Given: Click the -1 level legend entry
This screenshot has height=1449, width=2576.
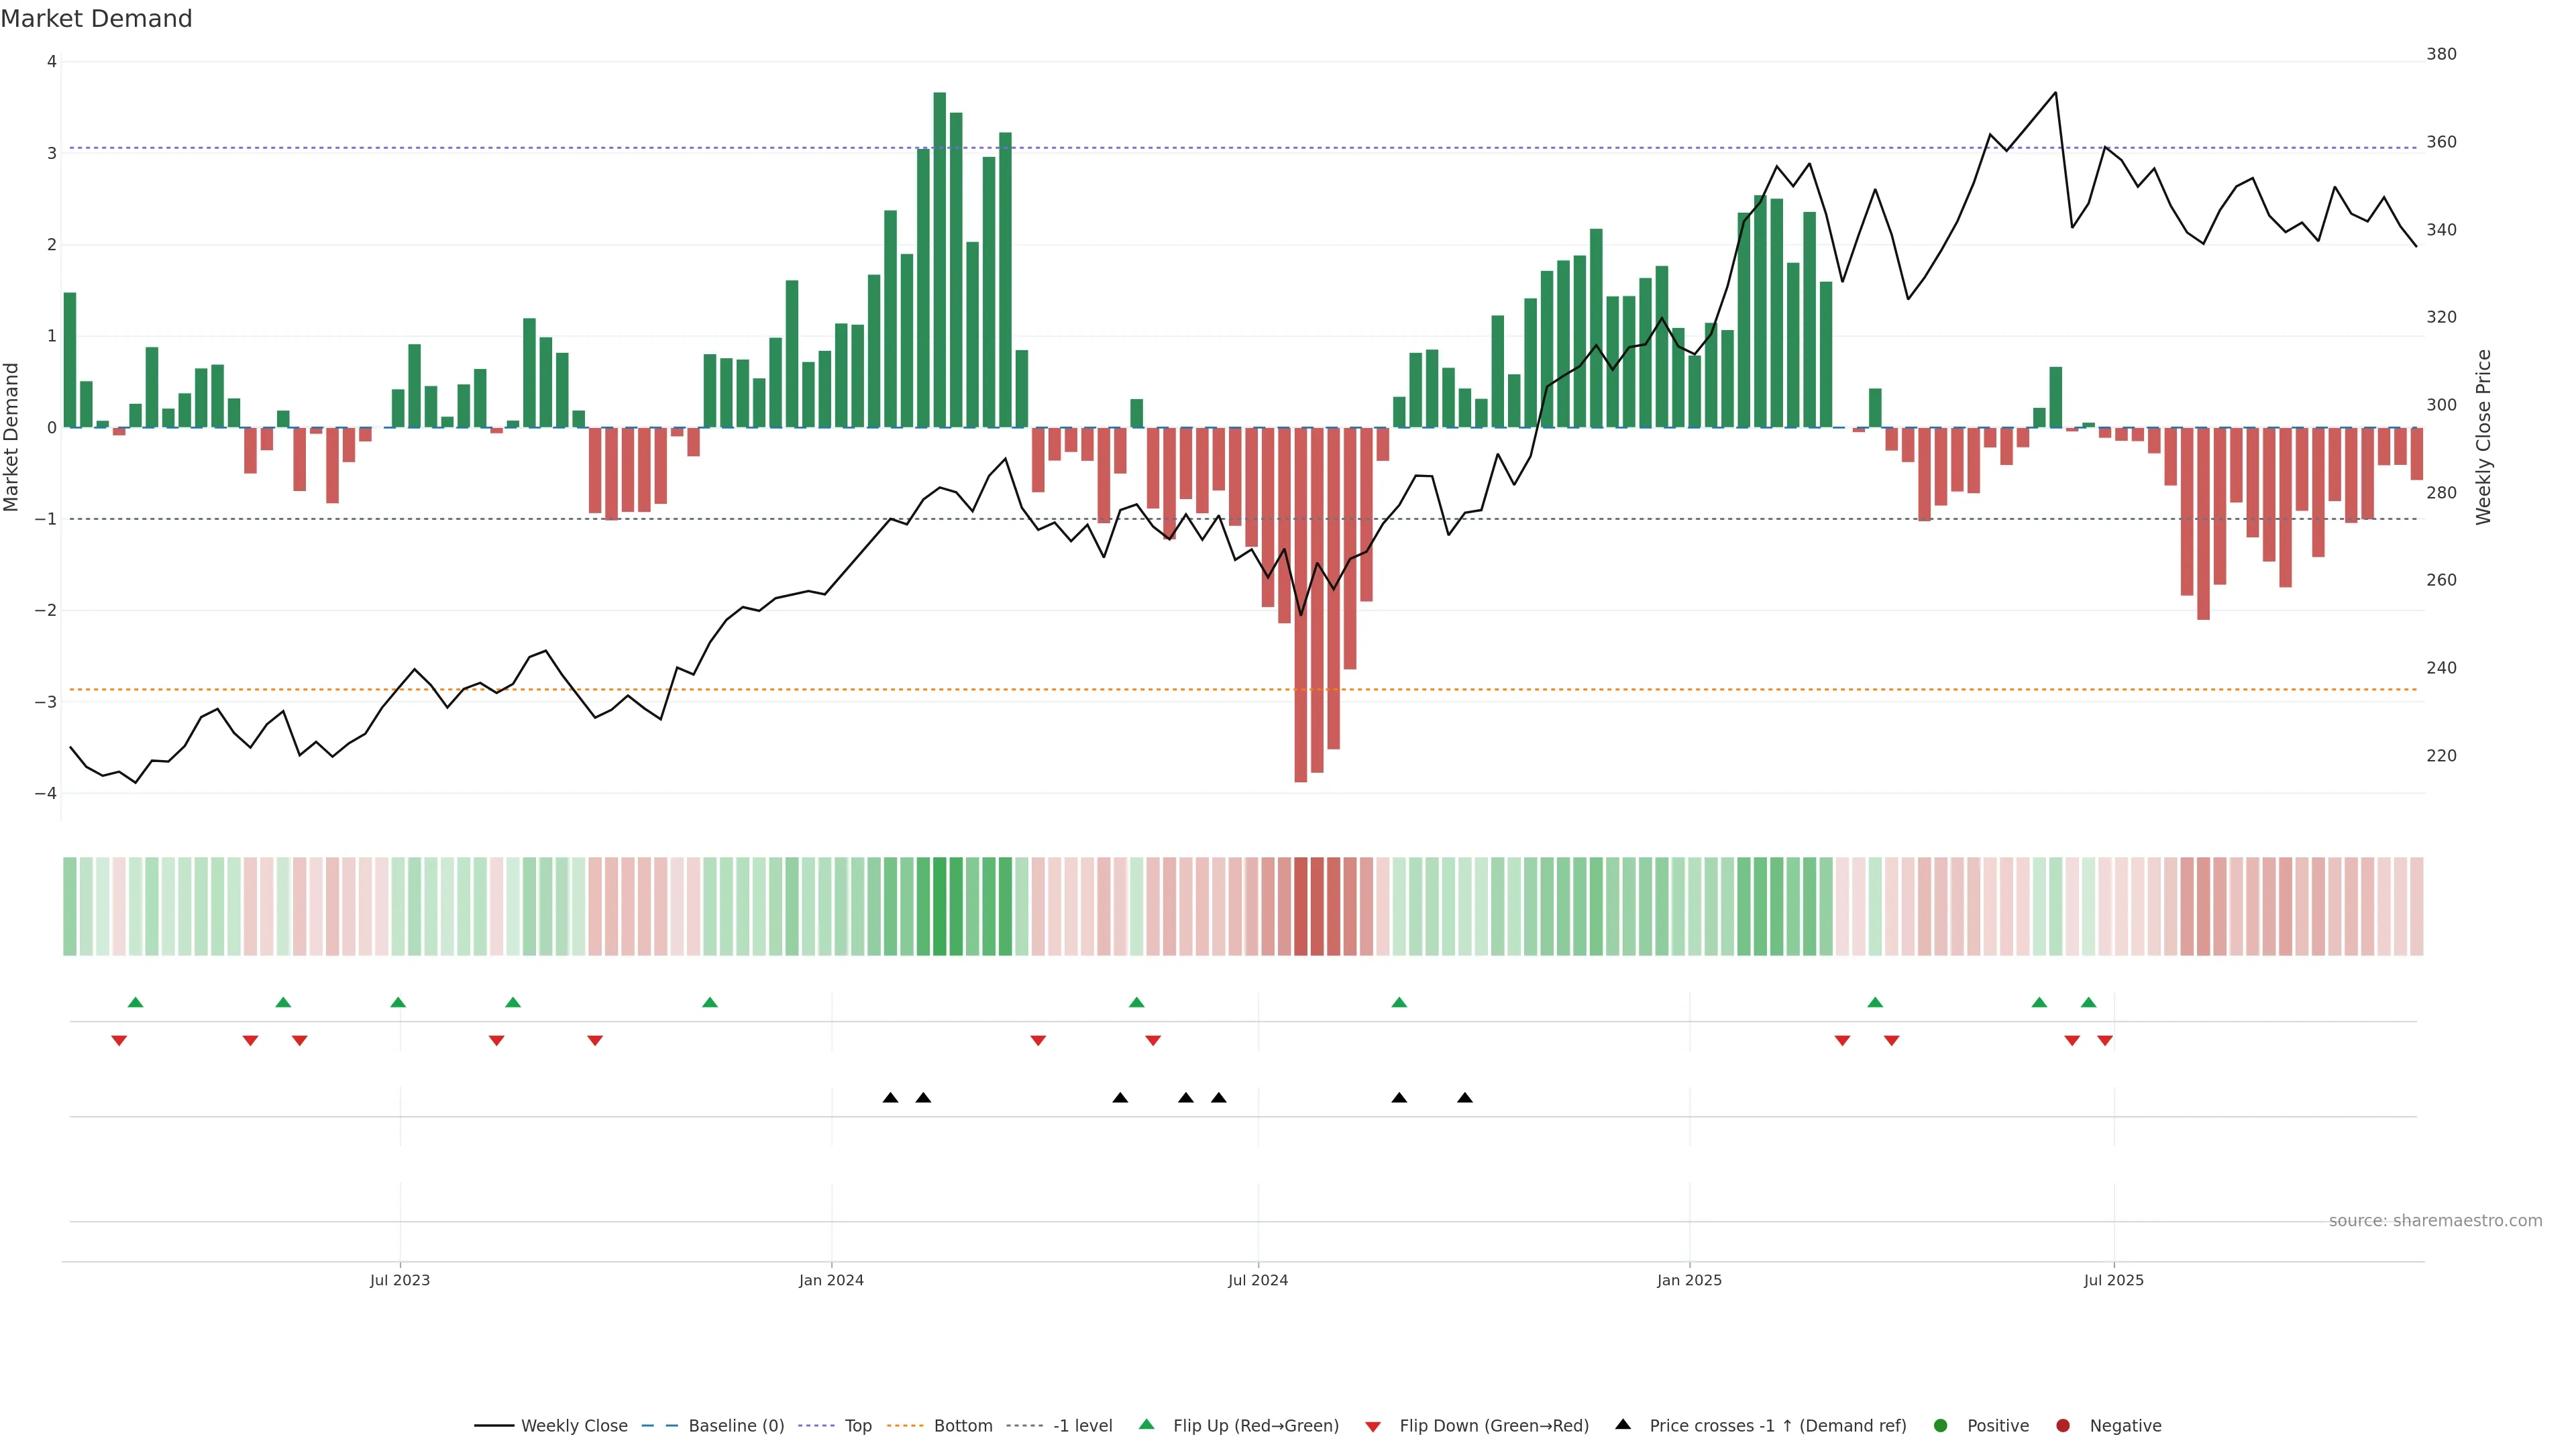Looking at the screenshot, I should 1082,1426.
